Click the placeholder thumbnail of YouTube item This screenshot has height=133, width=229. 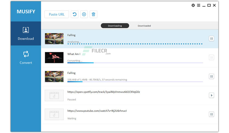(x=54, y=114)
